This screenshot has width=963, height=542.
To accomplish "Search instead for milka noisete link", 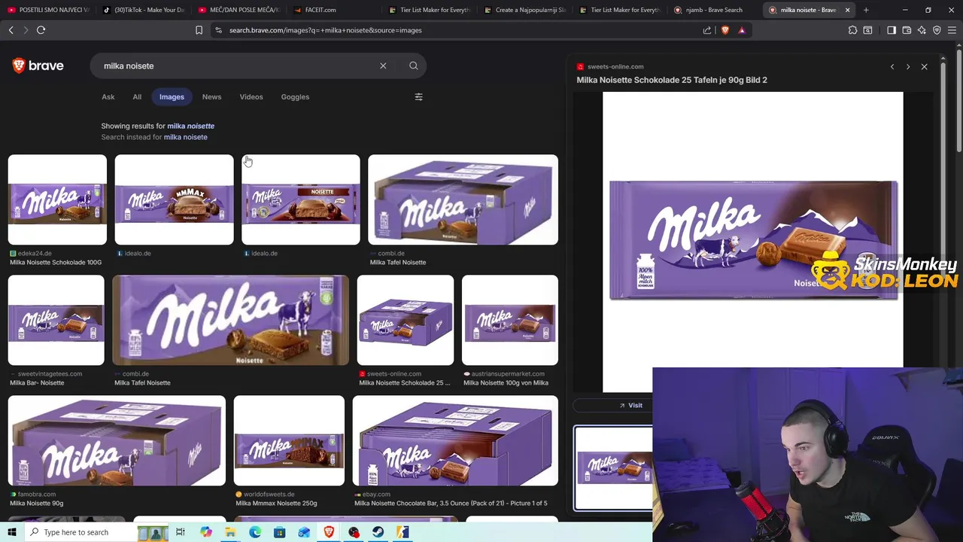I will coord(186,137).
